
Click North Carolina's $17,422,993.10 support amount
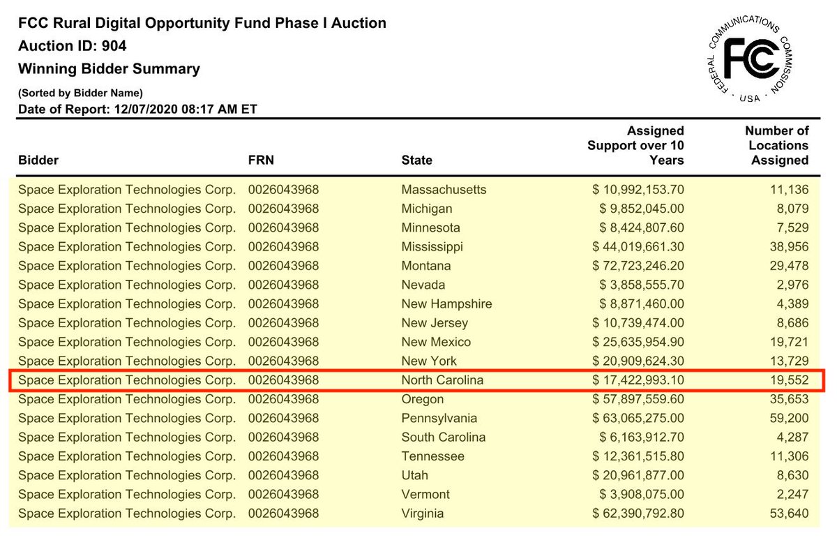pyautogui.click(x=638, y=380)
